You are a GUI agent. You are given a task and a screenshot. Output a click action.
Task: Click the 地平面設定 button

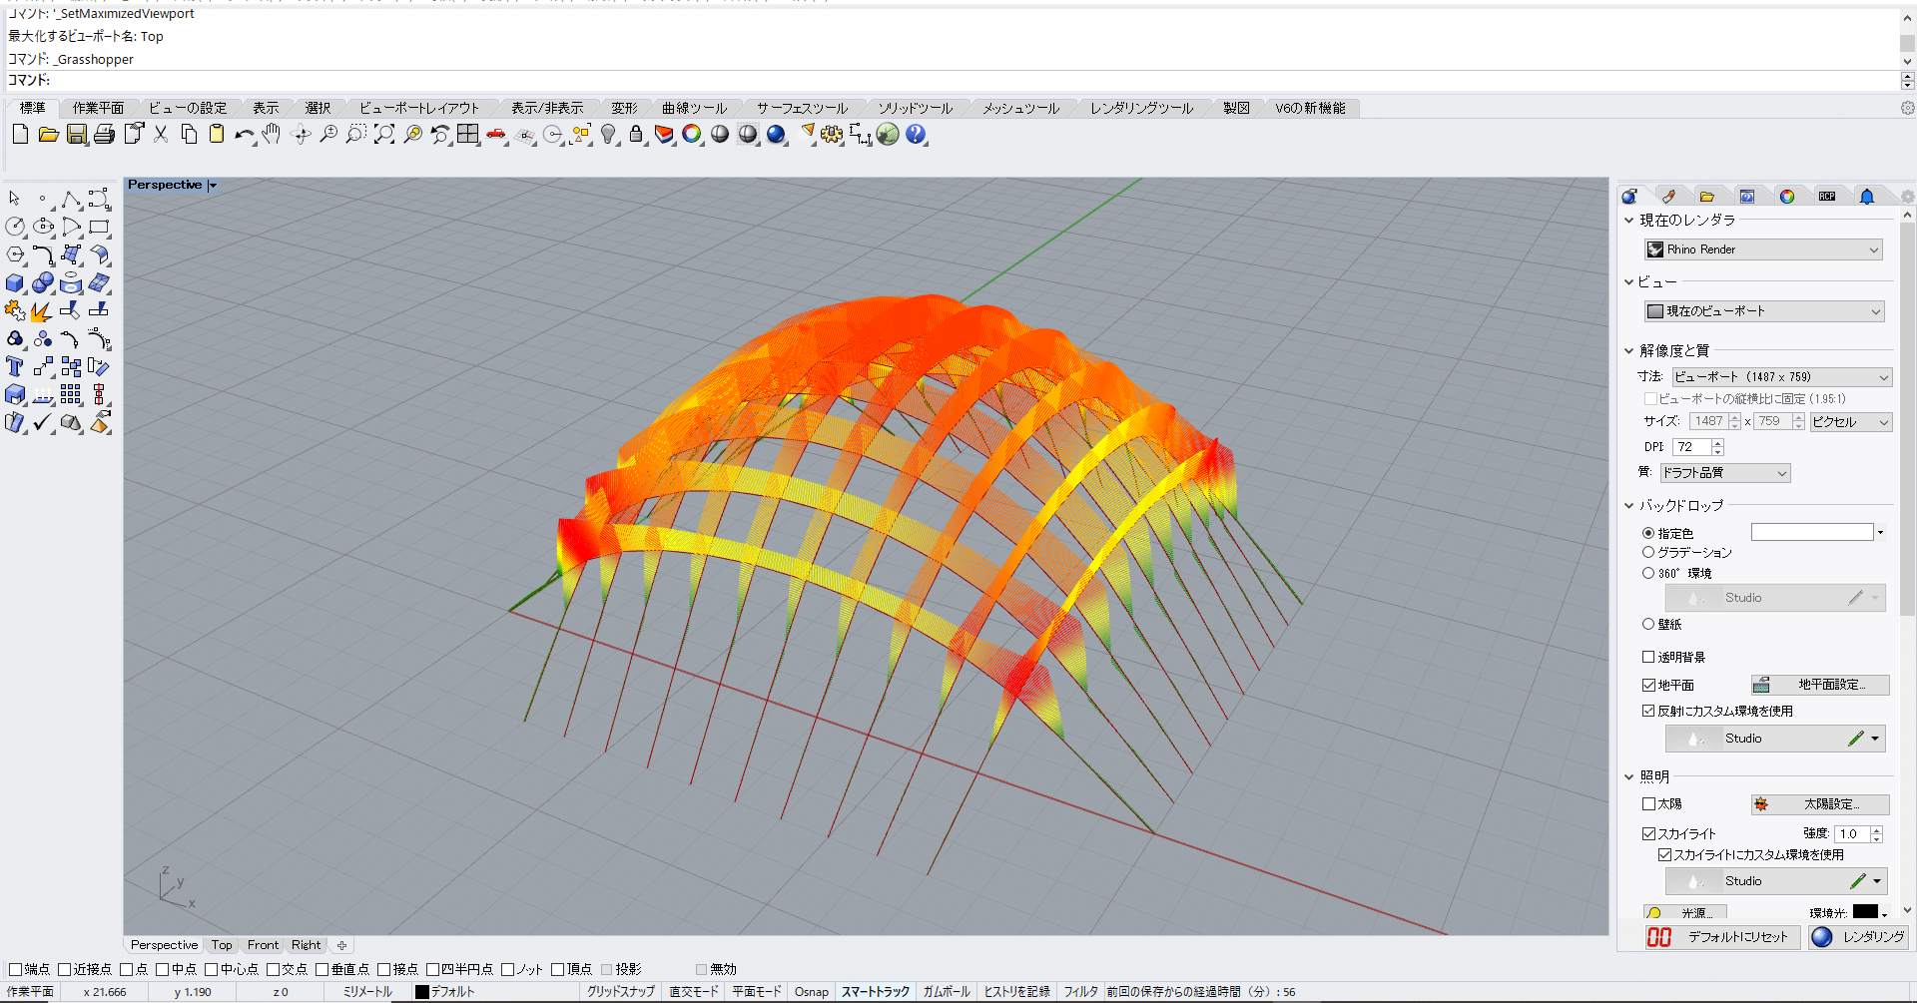pos(1820,685)
